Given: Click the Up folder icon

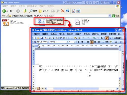Looking at the screenshot, I should [x=25, y=11].
